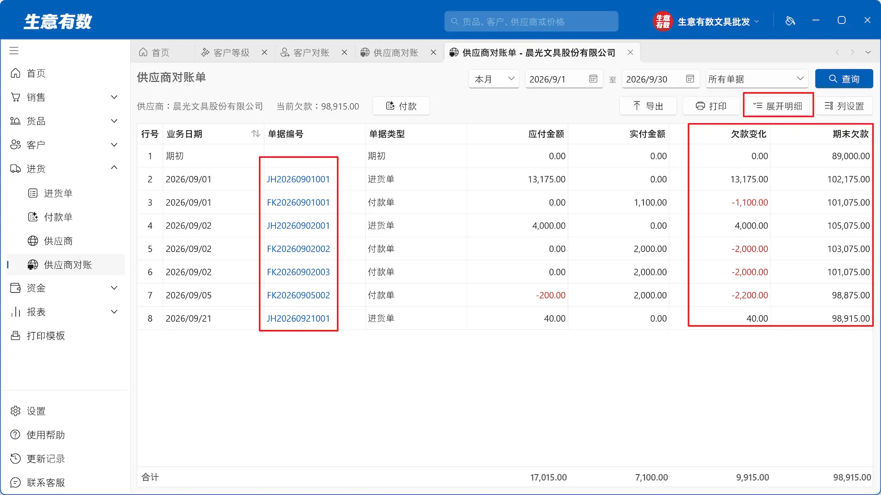The image size is (881, 495).
Task: Close the 晨光文具股份有限公司 statement tab
Action: point(631,53)
